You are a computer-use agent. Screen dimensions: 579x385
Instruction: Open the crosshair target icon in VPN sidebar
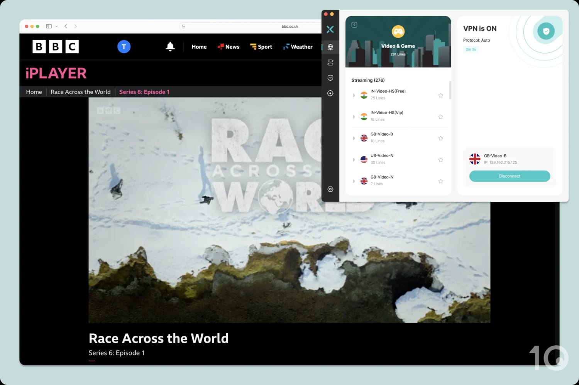(330, 93)
